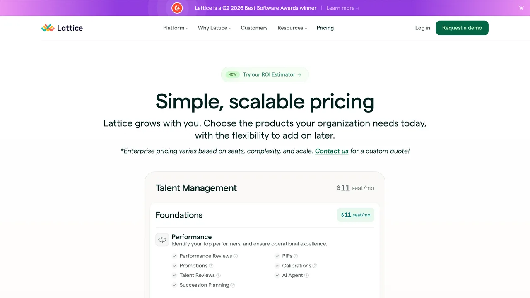Select Pricing in the navigation bar
530x298 pixels.
[325, 28]
